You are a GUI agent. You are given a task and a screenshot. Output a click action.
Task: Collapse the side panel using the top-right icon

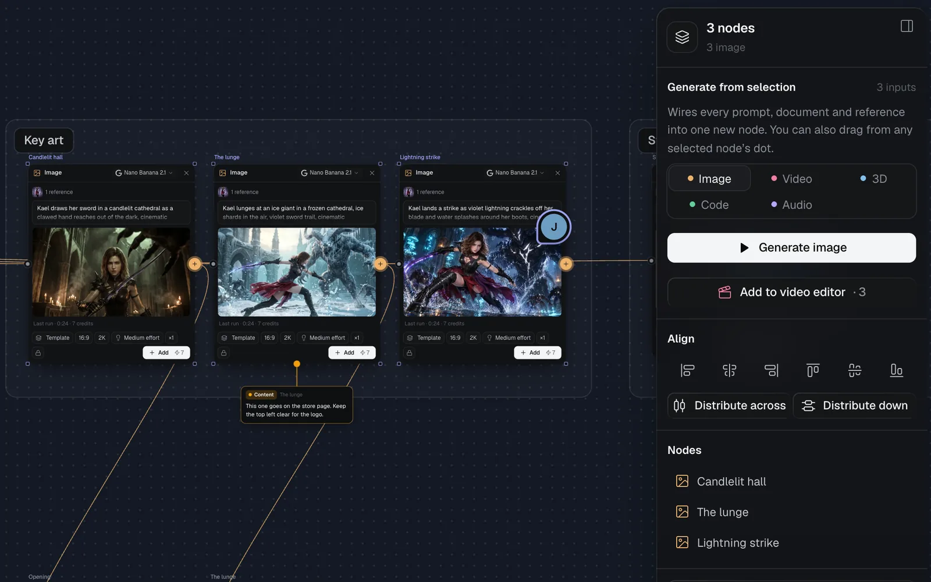907,26
